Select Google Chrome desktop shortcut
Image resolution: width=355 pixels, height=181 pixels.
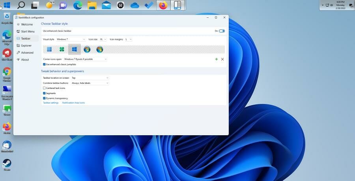click(x=7, y=74)
